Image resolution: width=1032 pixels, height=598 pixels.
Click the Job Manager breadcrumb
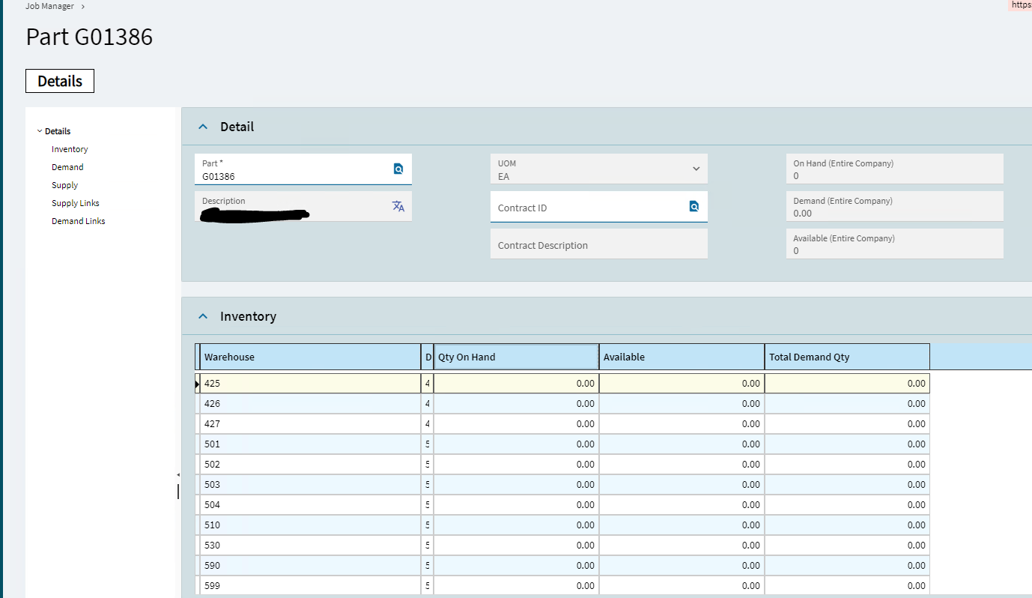pyautogui.click(x=49, y=6)
